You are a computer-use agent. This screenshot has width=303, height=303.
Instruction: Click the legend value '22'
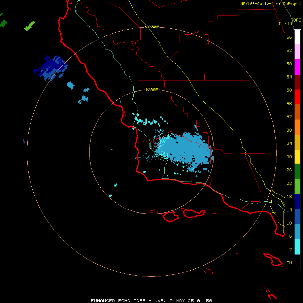289,183
